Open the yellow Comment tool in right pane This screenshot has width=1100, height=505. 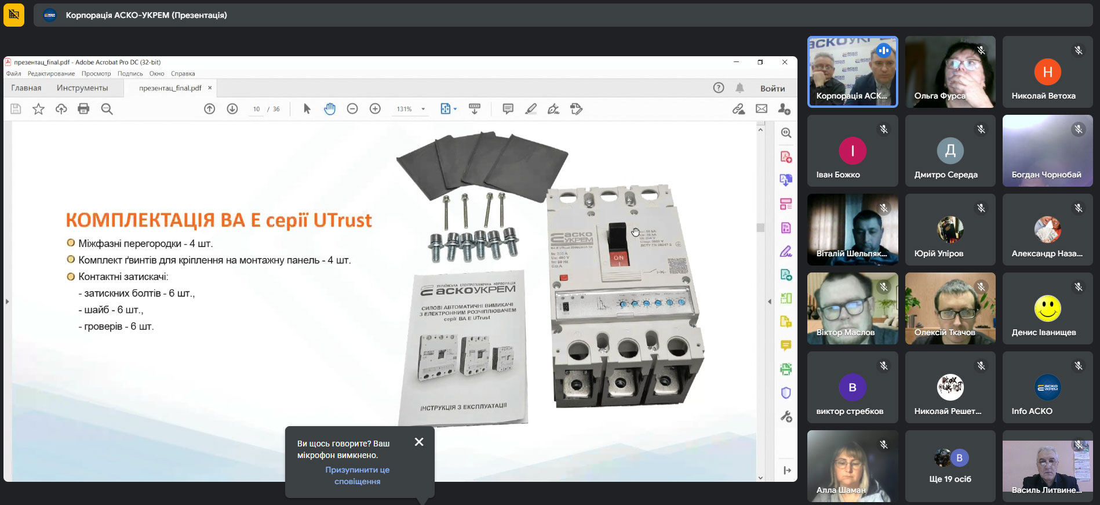[786, 346]
